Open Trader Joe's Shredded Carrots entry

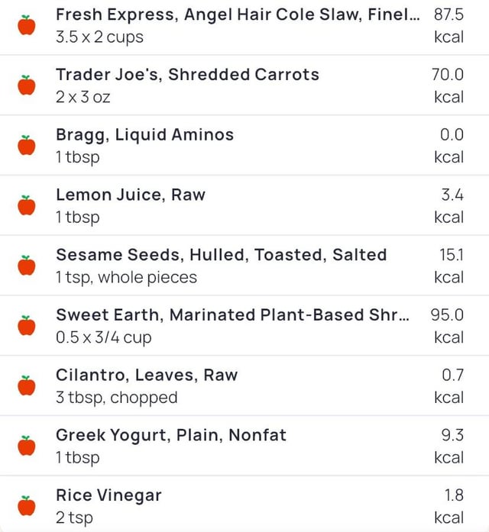coord(187,75)
